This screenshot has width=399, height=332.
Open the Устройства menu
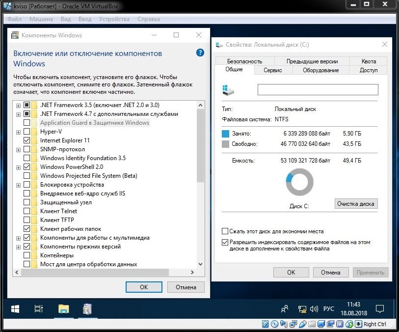114,19
